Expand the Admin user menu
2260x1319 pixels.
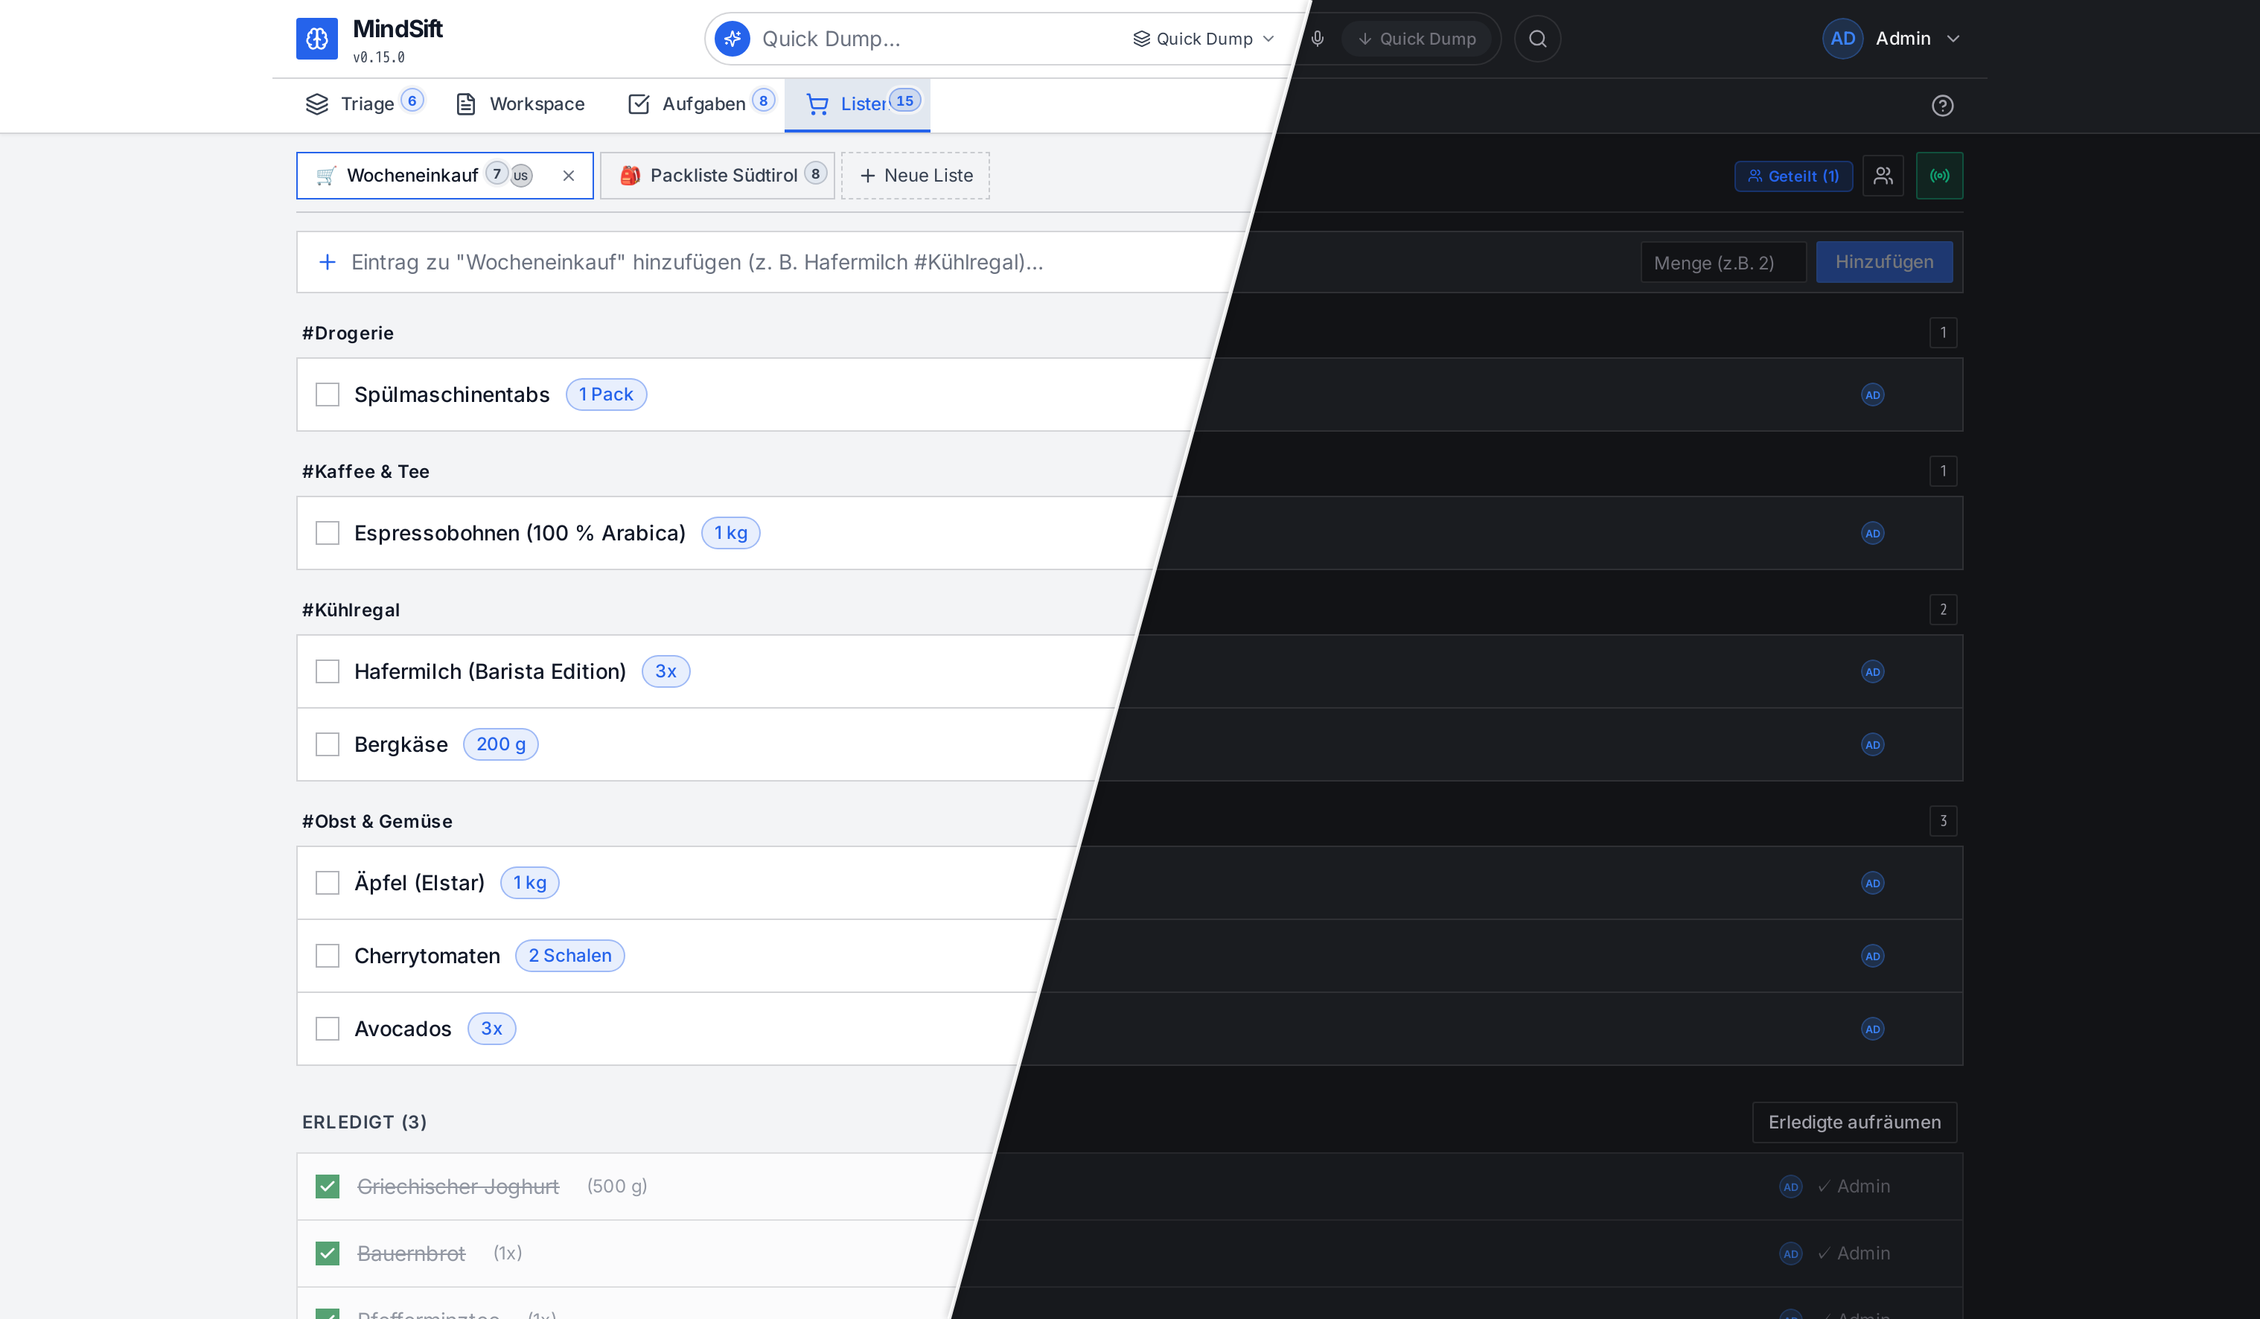click(x=1892, y=39)
